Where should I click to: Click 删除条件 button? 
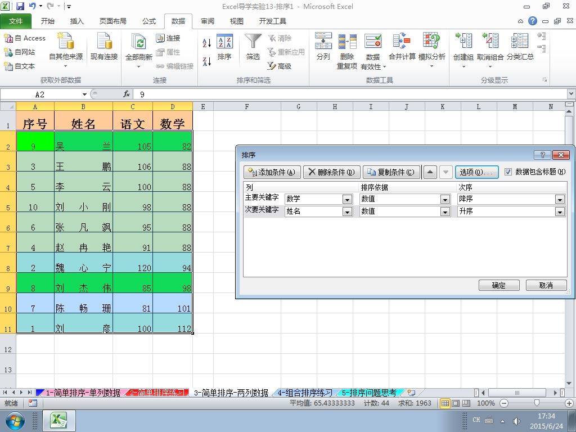332,172
